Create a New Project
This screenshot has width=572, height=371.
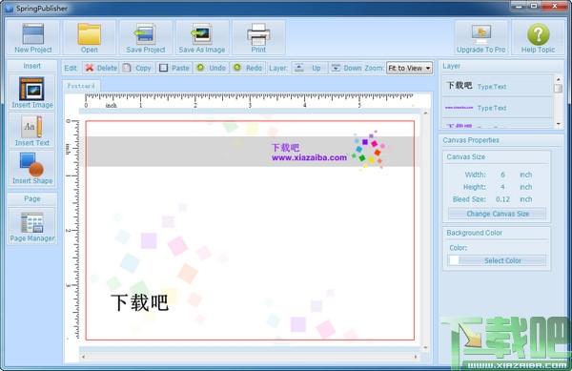(x=32, y=37)
